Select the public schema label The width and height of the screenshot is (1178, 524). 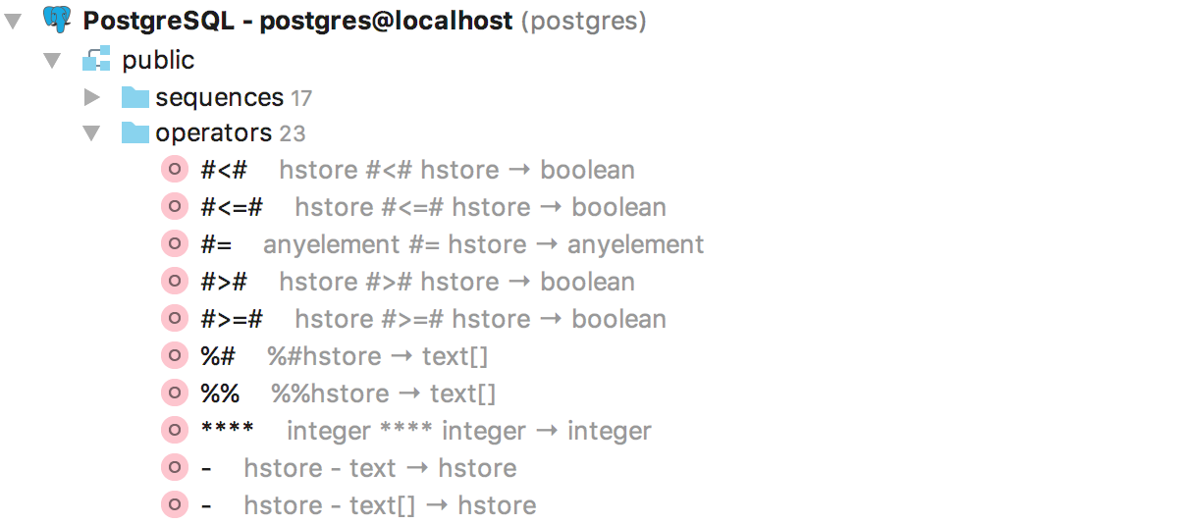coord(158,60)
